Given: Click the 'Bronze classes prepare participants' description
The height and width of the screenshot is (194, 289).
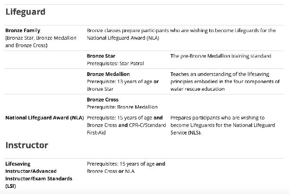Looking at the screenshot, I should point(181,31).
